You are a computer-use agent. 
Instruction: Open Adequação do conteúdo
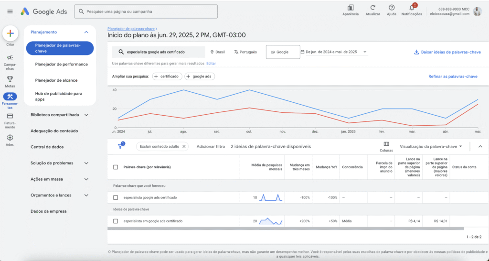pos(54,131)
